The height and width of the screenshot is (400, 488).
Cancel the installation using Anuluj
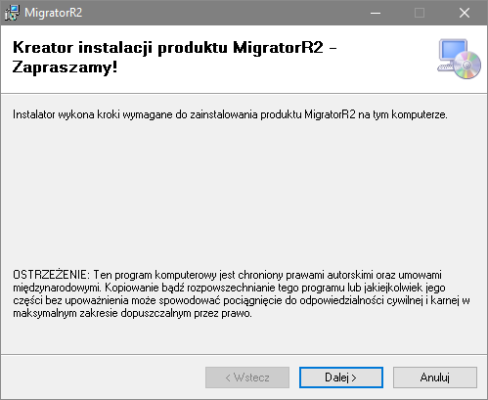point(435,378)
